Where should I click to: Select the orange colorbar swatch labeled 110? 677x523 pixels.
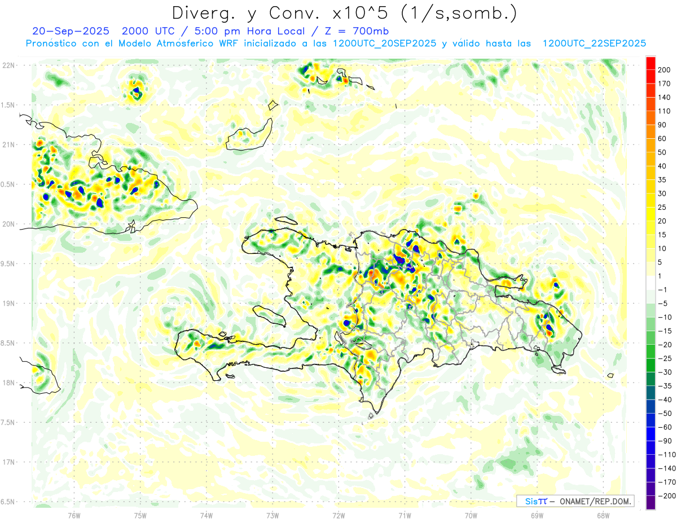pyautogui.click(x=650, y=104)
